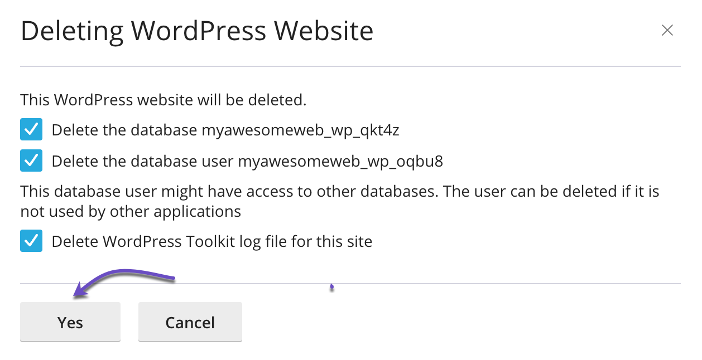Close the Deleting WordPress Website dialog

[x=667, y=31]
